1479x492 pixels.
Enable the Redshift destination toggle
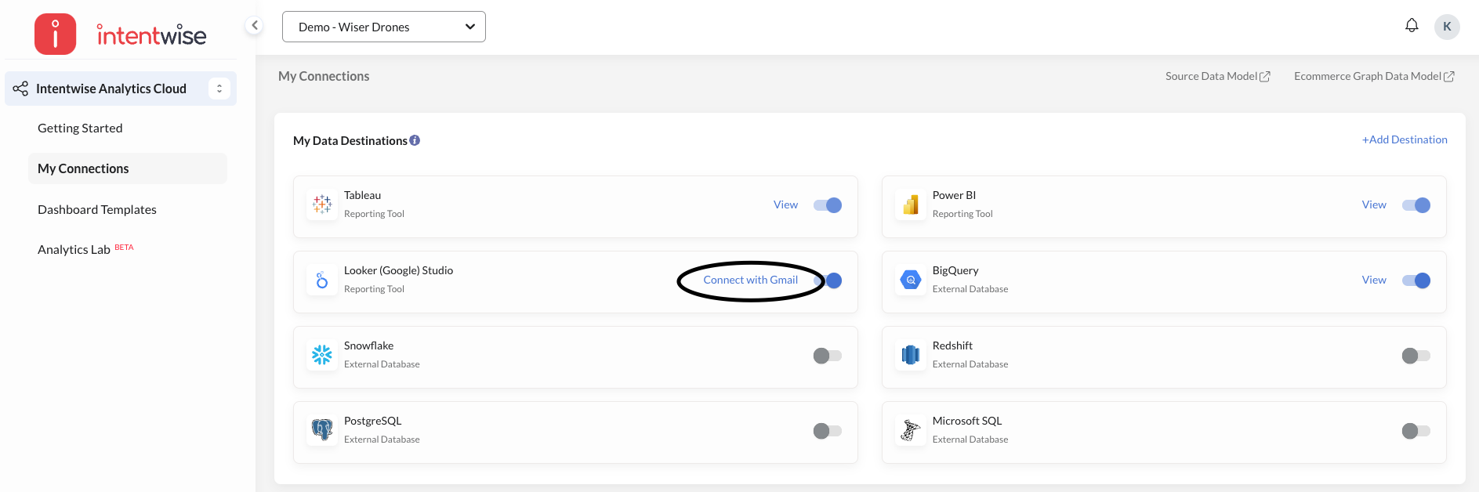(1416, 356)
